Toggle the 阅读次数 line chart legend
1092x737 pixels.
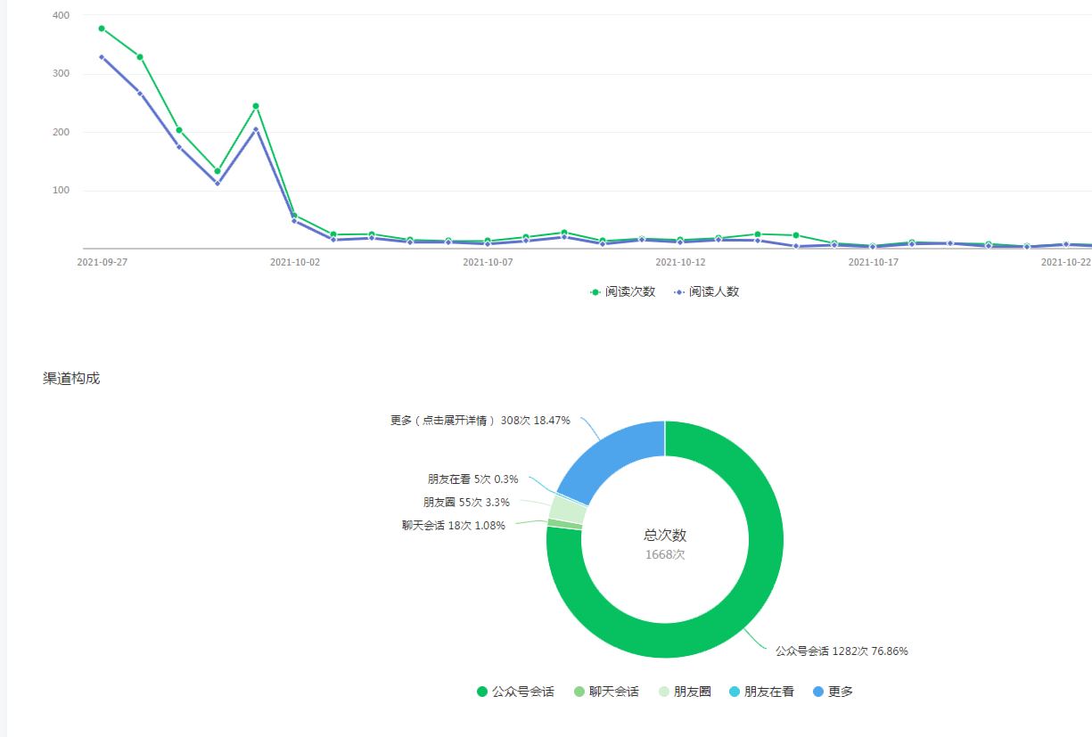pyautogui.click(x=623, y=291)
